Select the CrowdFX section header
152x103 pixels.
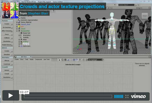click(x=7, y=67)
